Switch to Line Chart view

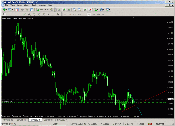tap(69, 10)
